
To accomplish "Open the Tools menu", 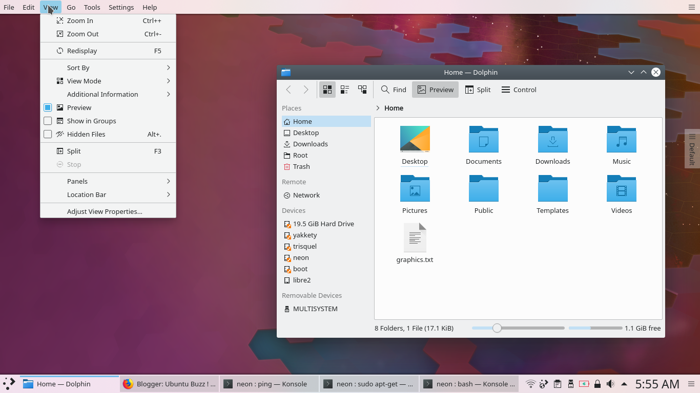I will [x=92, y=7].
